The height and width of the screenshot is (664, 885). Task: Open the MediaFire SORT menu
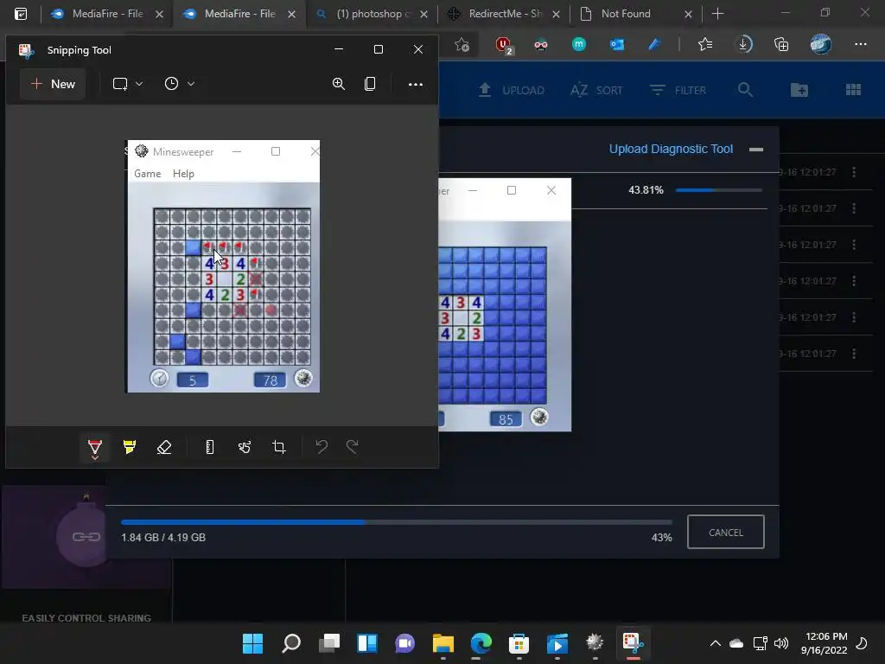[596, 90]
